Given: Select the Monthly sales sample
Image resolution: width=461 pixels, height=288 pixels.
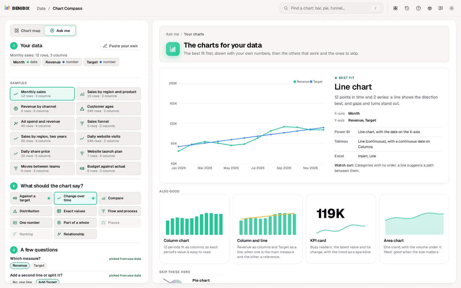Looking at the screenshot, I should pyautogui.click(x=42, y=94).
